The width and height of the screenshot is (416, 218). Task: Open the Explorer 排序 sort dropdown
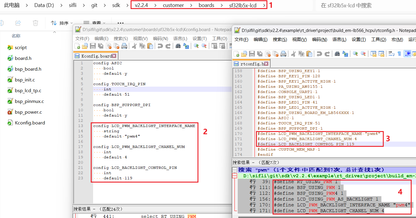(62, 23)
